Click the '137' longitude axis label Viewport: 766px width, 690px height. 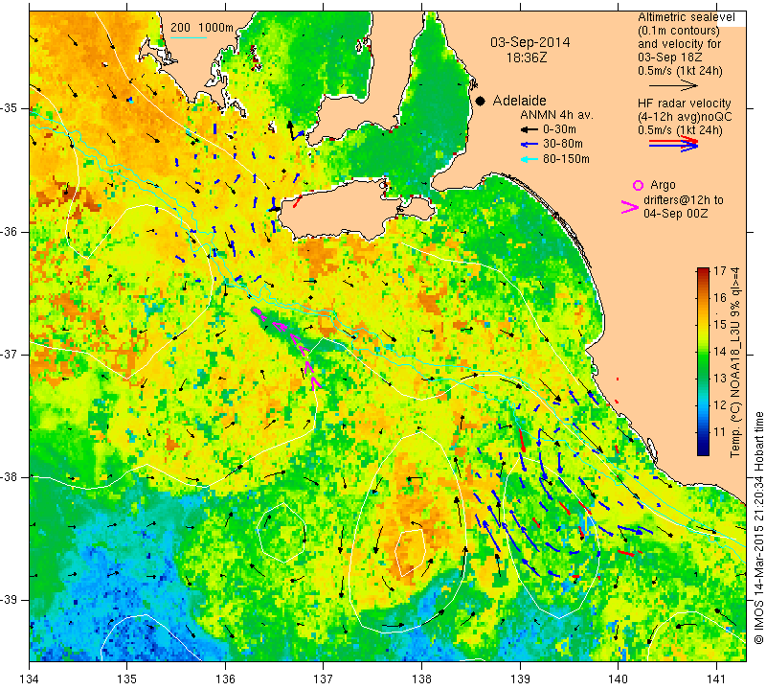coord(324,679)
